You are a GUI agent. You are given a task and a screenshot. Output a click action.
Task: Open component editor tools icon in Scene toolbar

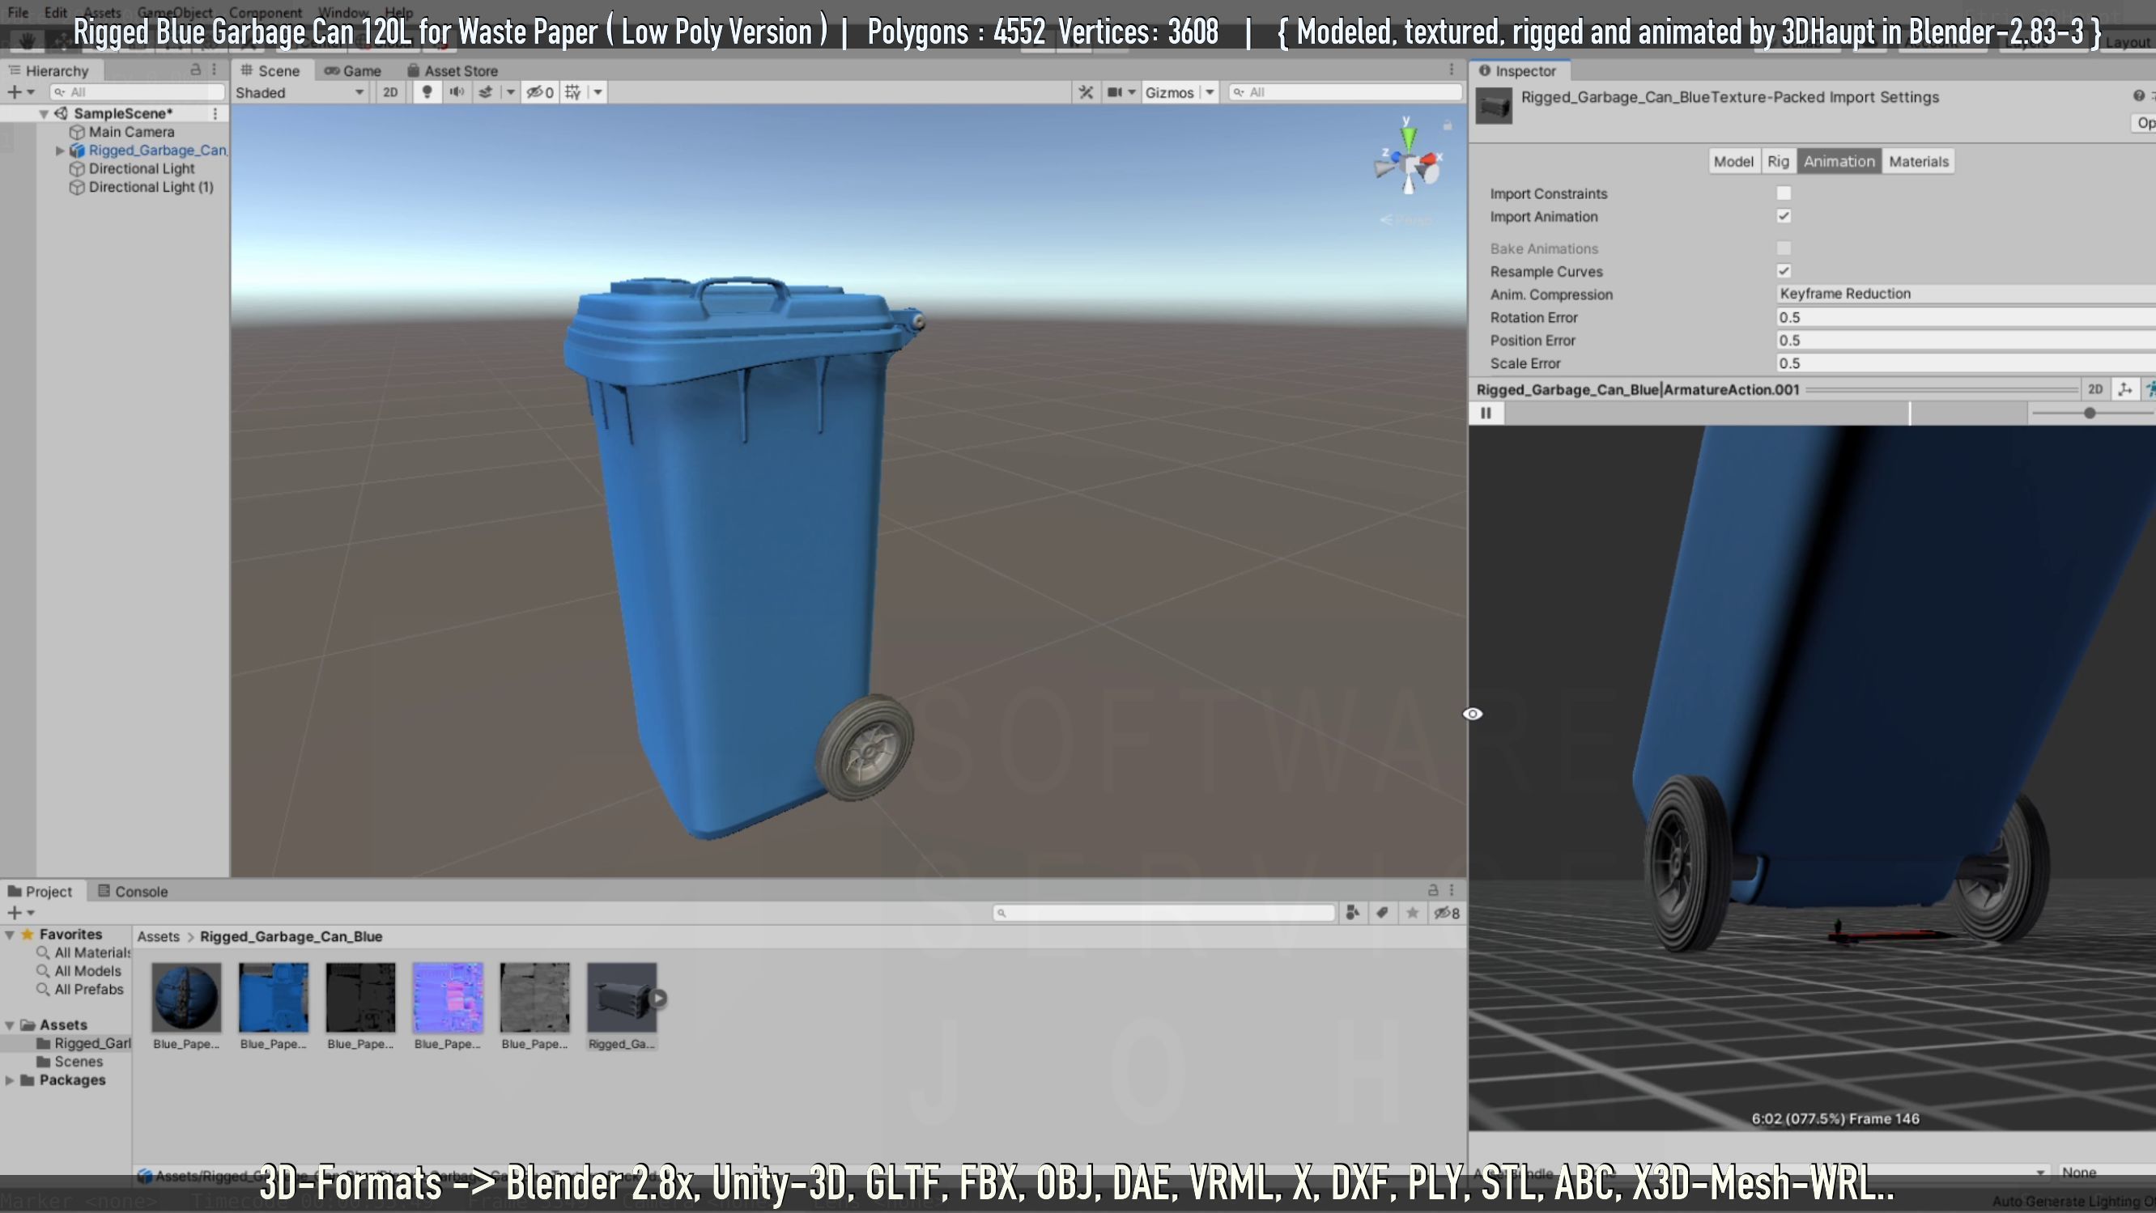(x=1087, y=92)
